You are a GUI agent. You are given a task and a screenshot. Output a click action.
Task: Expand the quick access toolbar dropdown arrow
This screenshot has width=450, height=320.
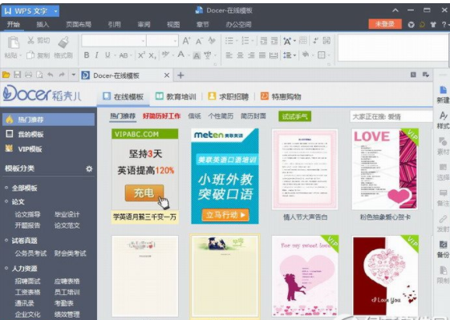(74, 75)
